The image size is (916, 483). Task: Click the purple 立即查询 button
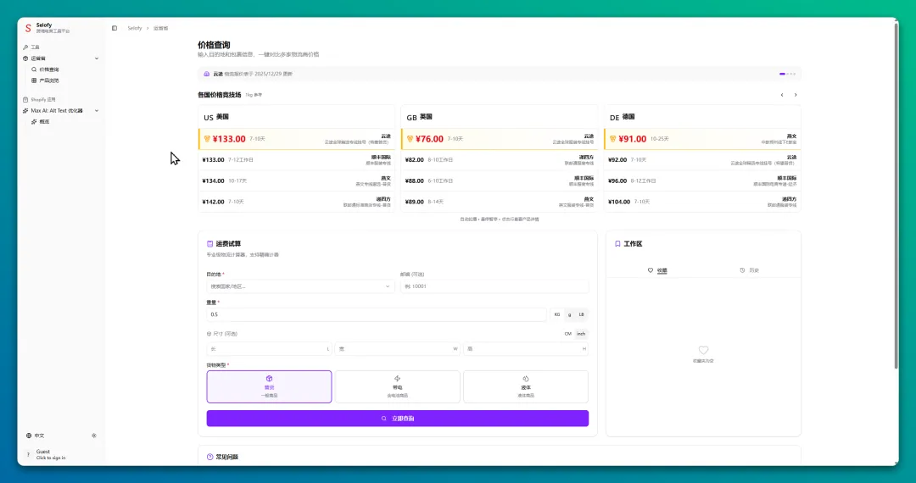[397, 419]
